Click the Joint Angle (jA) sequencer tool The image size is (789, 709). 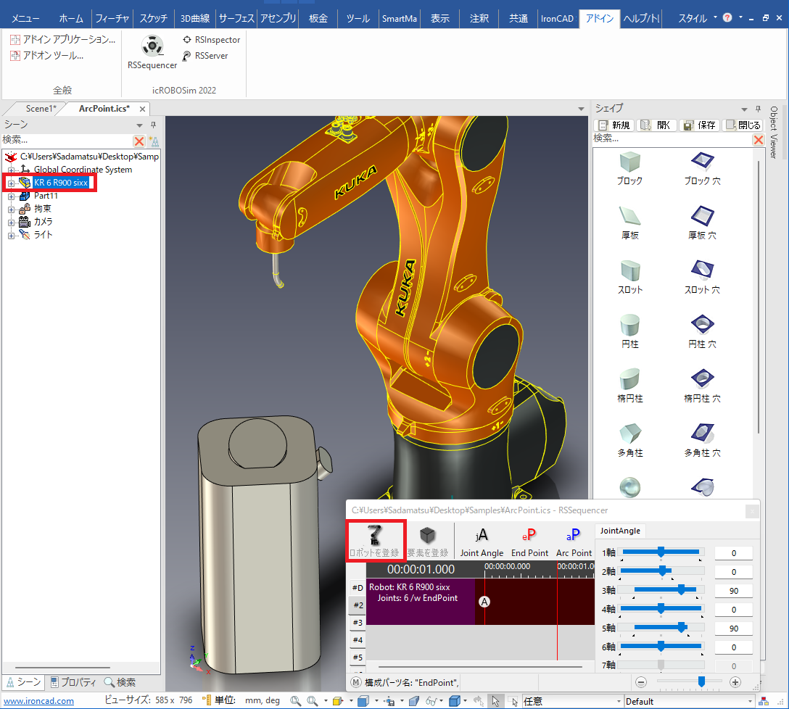pyautogui.click(x=482, y=541)
